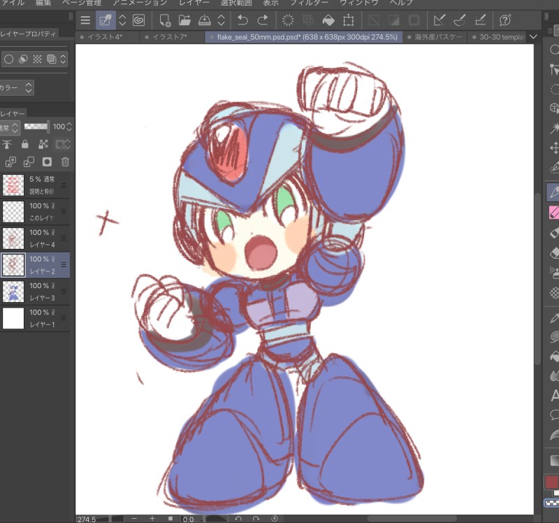The height and width of the screenshot is (523, 559).
Task: Click the Invert selection icon
Action: pyautogui.click(x=393, y=20)
